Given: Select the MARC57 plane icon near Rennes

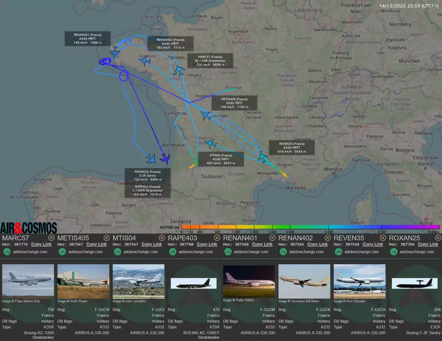Looking at the screenshot, I should point(179,70).
